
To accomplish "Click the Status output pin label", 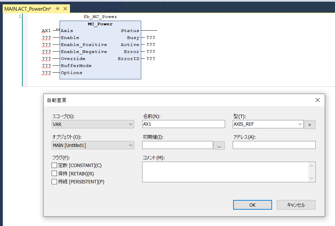I will [x=130, y=31].
